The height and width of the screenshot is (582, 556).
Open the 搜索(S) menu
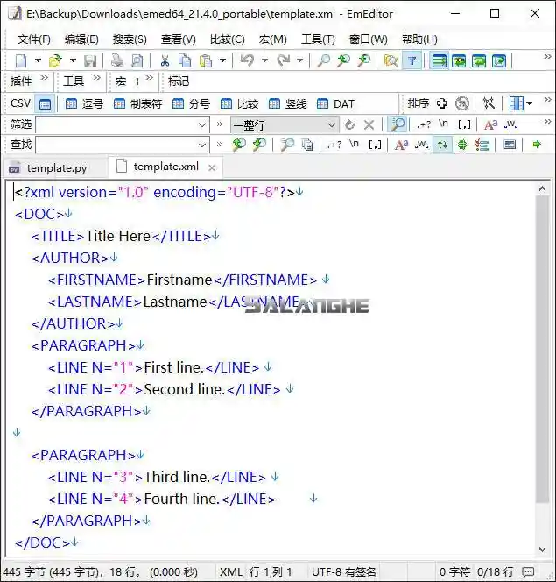pyautogui.click(x=130, y=39)
